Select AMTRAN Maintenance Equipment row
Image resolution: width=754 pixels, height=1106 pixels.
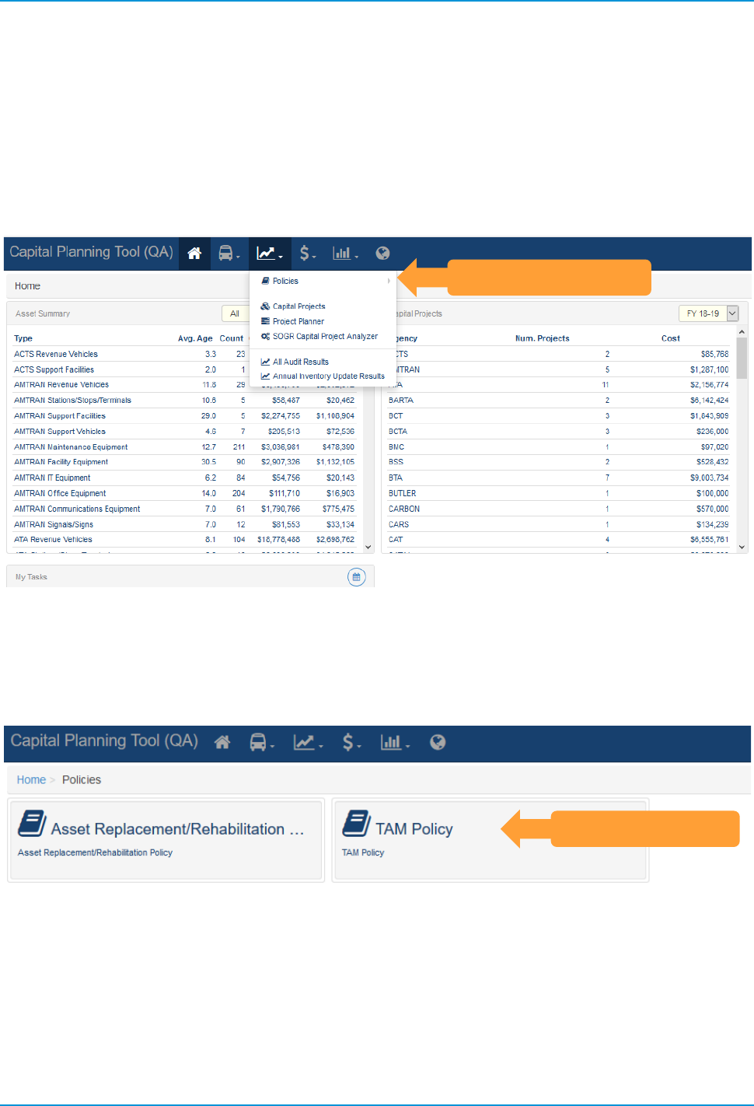(x=184, y=447)
